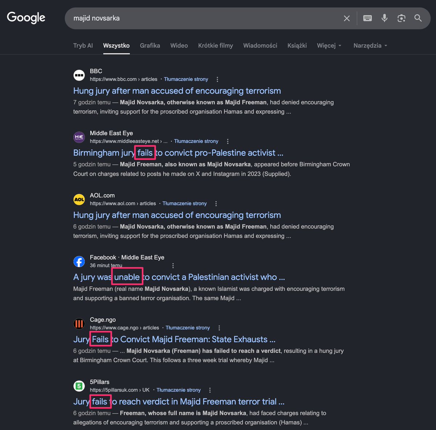The width and height of the screenshot is (436, 430).
Task: Click the www.bbc.com URL breadcrumb
Action: coord(124,79)
